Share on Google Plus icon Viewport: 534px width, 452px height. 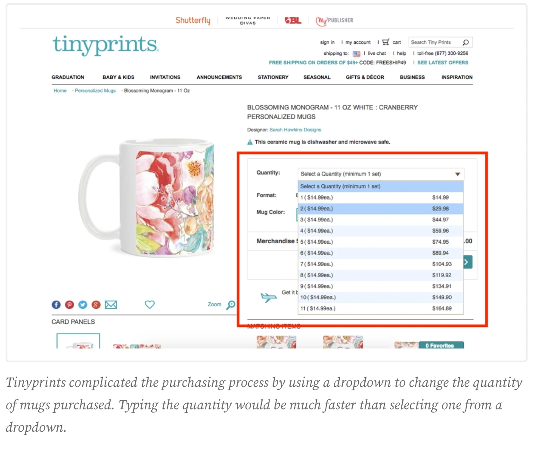pyautogui.click(x=96, y=305)
